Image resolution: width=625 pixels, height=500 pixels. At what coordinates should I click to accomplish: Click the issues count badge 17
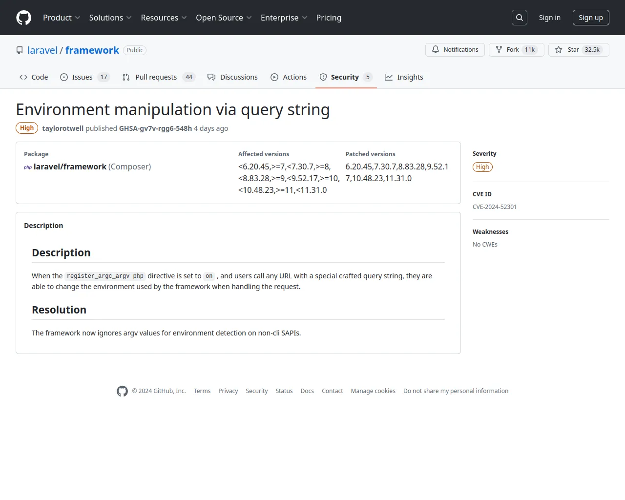pyautogui.click(x=104, y=77)
